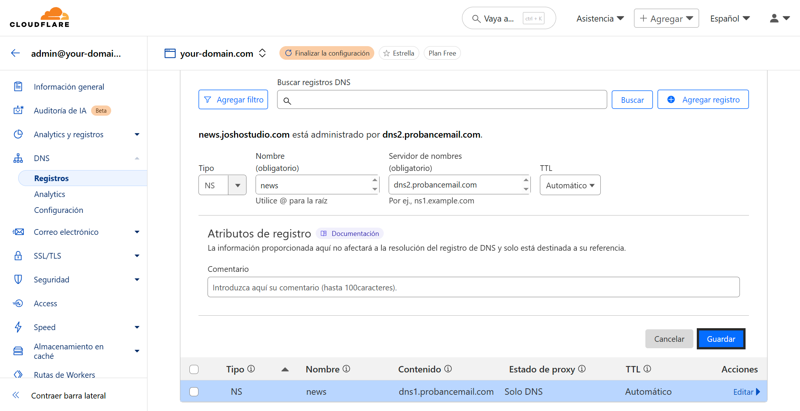Click the dns1.probancemail.com cell in the table
This screenshot has width=800, height=411.
pos(446,392)
